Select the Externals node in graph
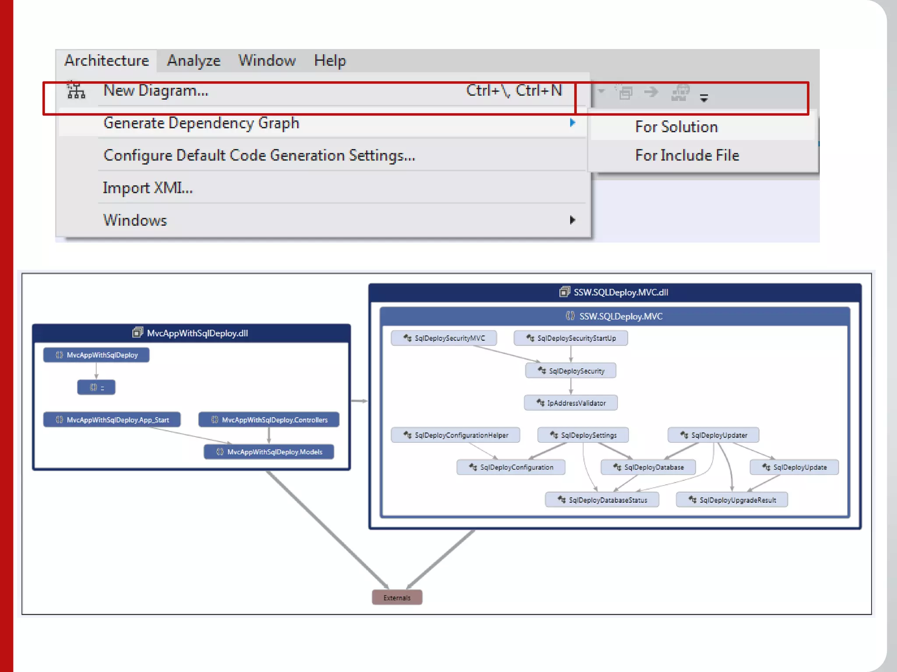The width and height of the screenshot is (897, 672). click(x=397, y=598)
